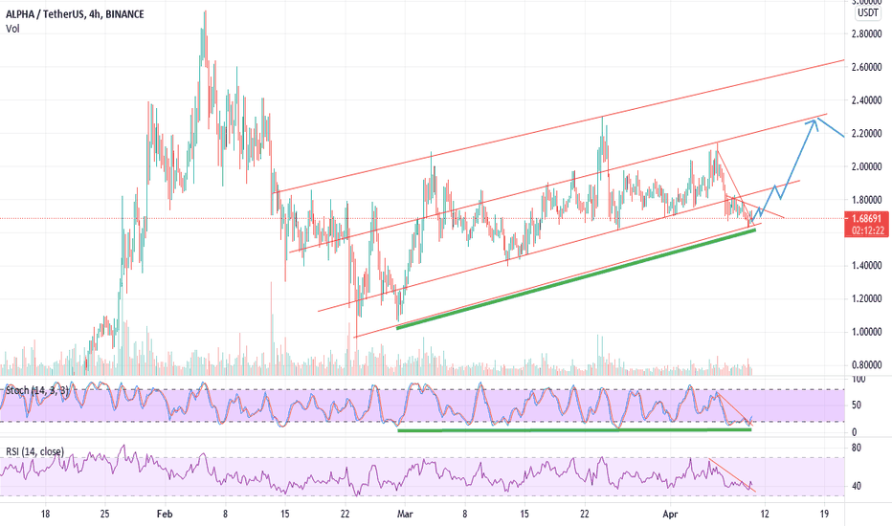The image size is (892, 526).
Task: Click the candle countdown 02:12:22
Action: coord(867,230)
